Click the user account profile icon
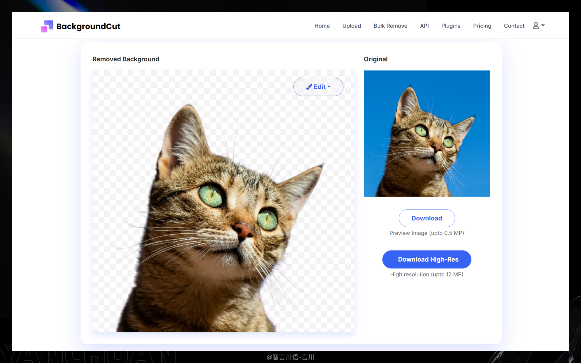Screen dimensions: 581x363 [x=536, y=26]
